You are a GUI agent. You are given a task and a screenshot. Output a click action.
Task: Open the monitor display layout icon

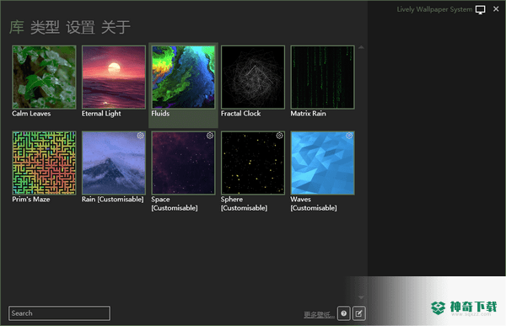(480, 9)
